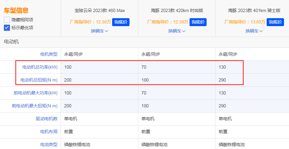This screenshot has width=289, height=149.
Task: Check the 隐藏相同项 checkbox
Action: click(x=7, y=20)
